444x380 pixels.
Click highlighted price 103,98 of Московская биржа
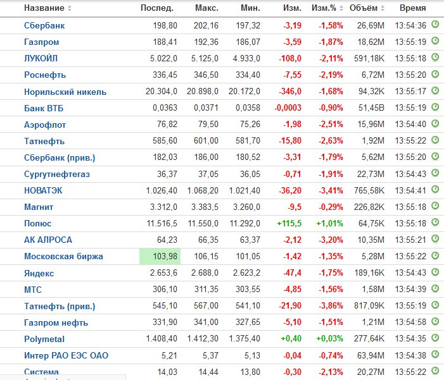point(160,257)
